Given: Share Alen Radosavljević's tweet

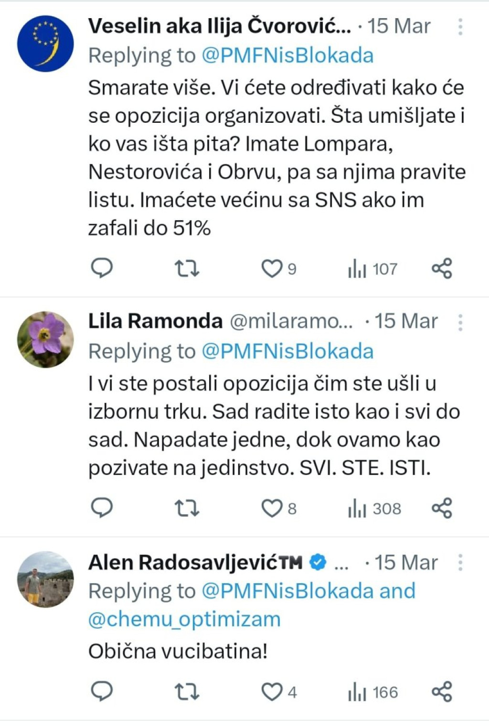Looking at the screenshot, I should (442, 692).
